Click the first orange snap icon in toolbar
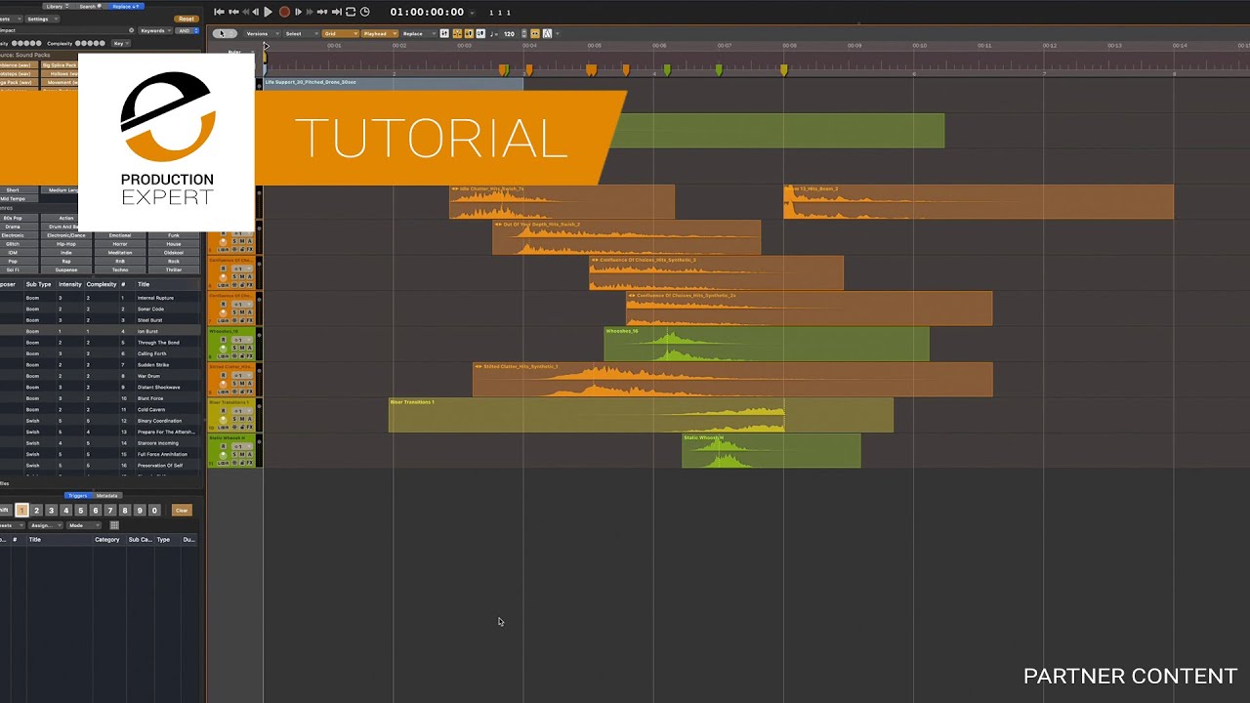Image resolution: width=1250 pixels, height=703 pixels. point(457,33)
